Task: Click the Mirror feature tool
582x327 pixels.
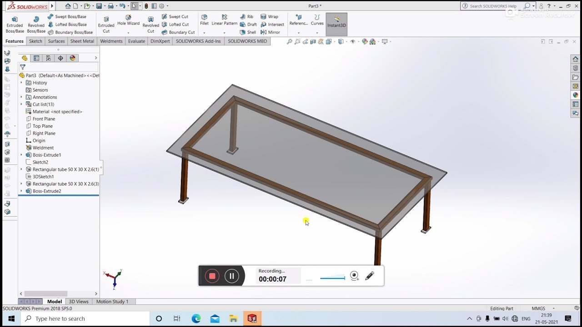Action: point(270,32)
